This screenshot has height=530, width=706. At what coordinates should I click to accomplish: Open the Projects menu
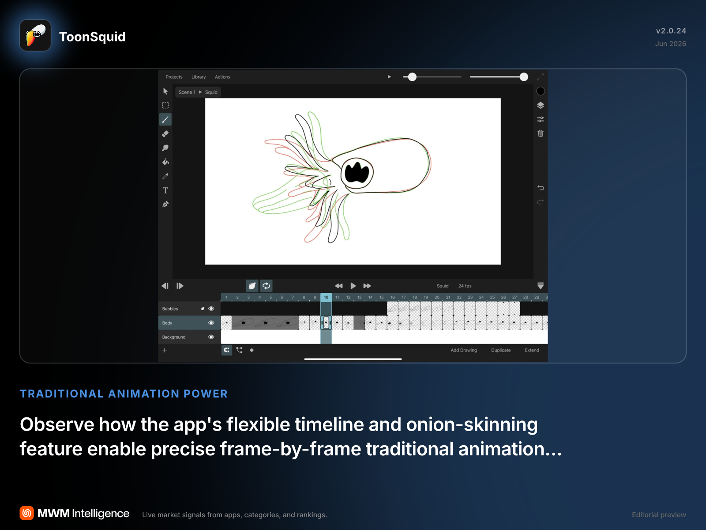pos(174,77)
